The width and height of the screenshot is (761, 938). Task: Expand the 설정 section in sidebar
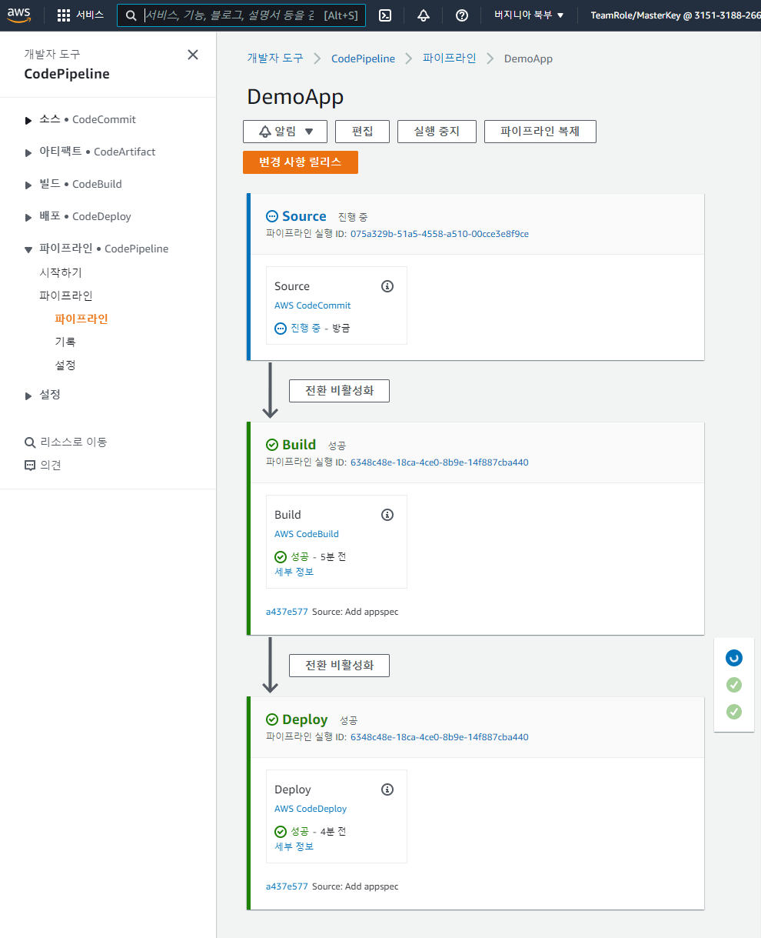pyautogui.click(x=28, y=396)
